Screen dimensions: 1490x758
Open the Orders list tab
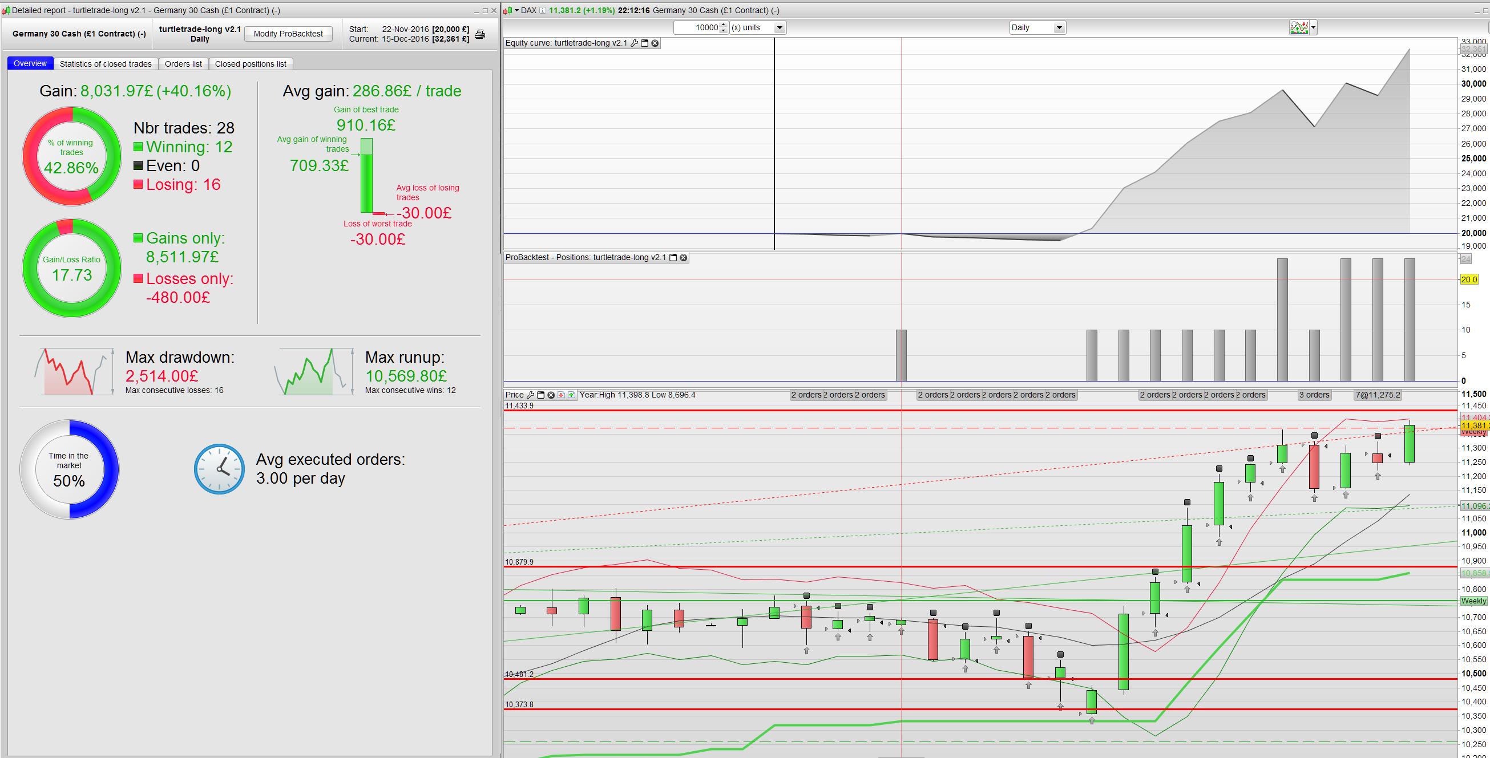tap(183, 64)
